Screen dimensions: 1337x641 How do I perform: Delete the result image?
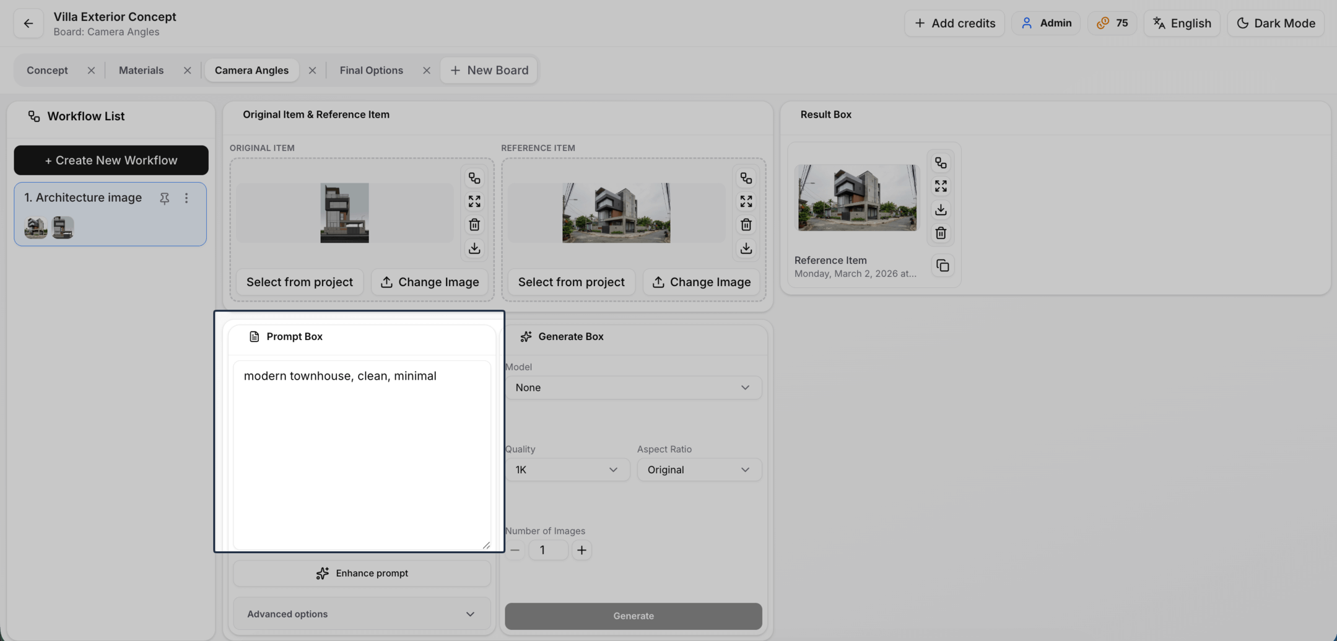941,233
